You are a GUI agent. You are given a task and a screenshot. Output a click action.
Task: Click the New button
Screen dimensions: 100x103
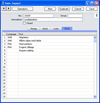(x=50, y=9)
